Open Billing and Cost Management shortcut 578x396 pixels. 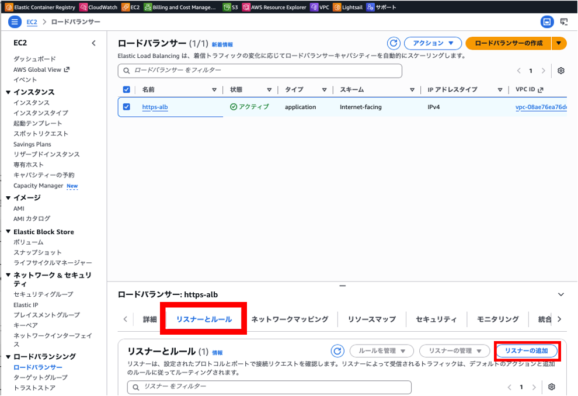[x=180, y=7]
